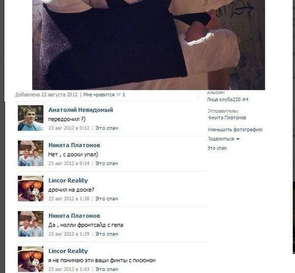This screenshot has height=273, width=295.
Task: Open the first Lincor Reality name link
Action: [x=68, y=181]
